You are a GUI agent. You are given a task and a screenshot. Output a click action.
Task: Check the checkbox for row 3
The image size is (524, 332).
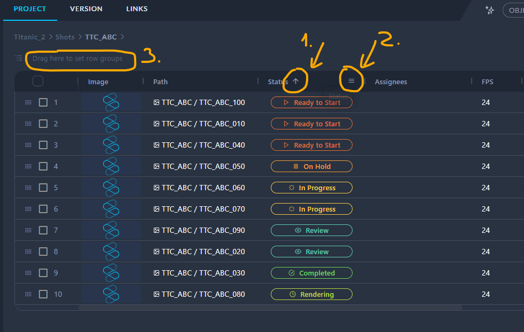pyautogui.click(x=43, y=145)
